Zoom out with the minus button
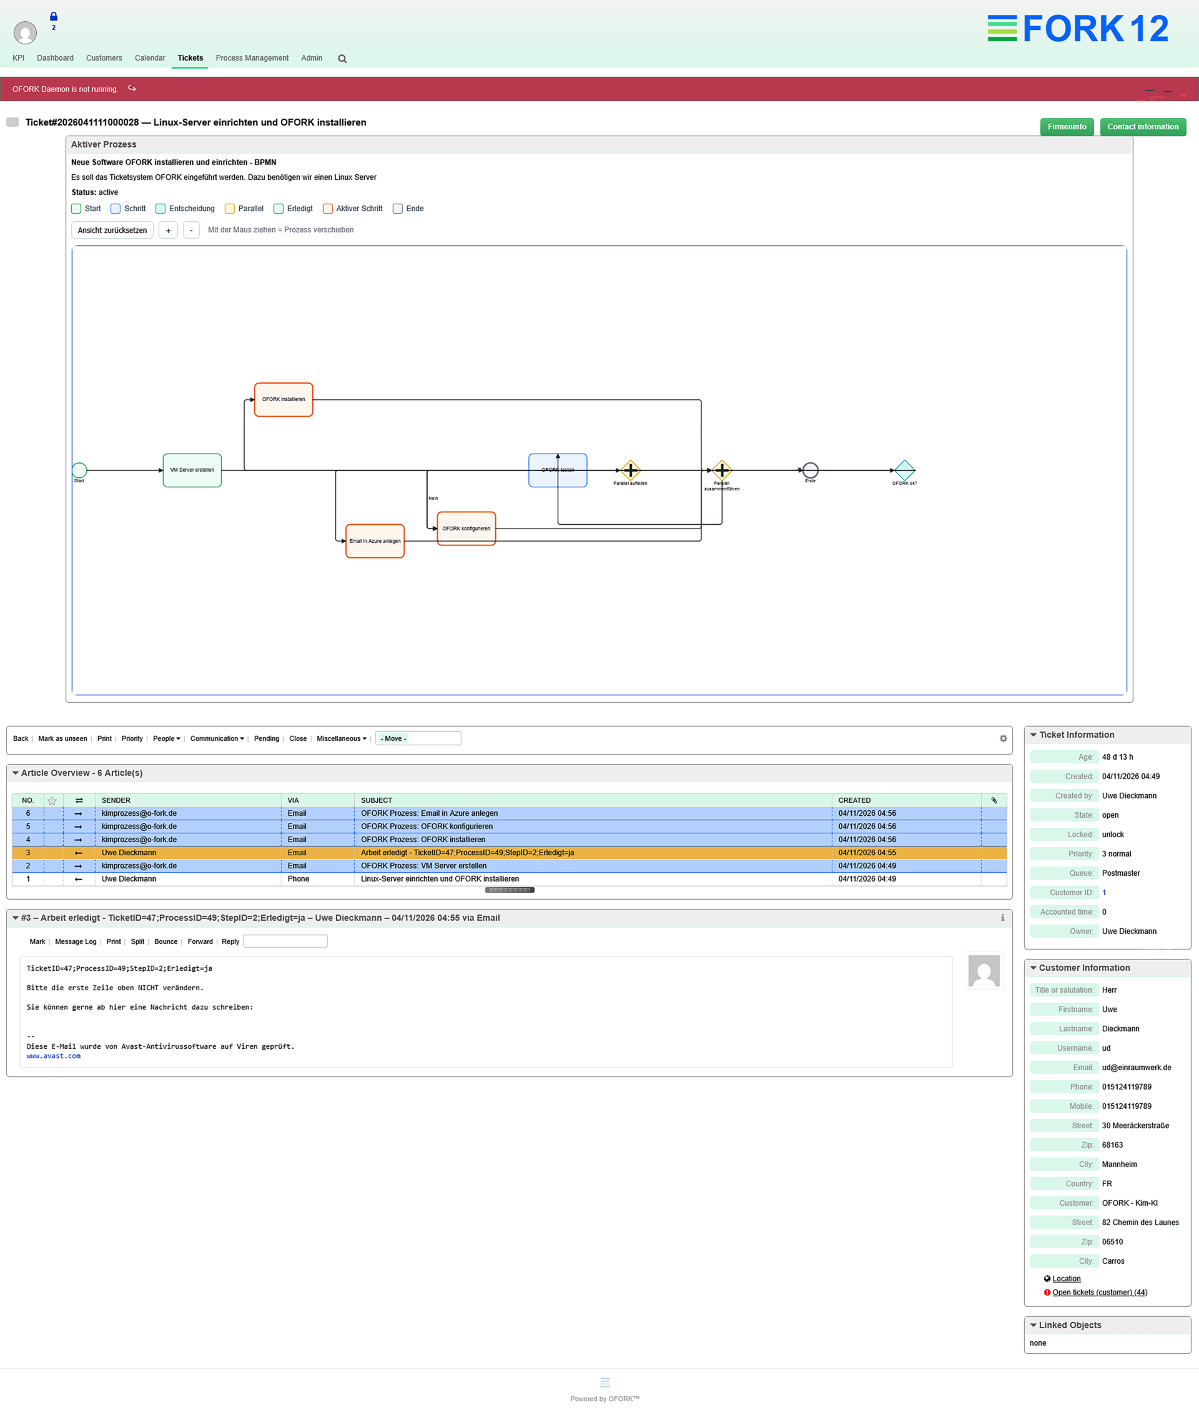 click(191, 231)
